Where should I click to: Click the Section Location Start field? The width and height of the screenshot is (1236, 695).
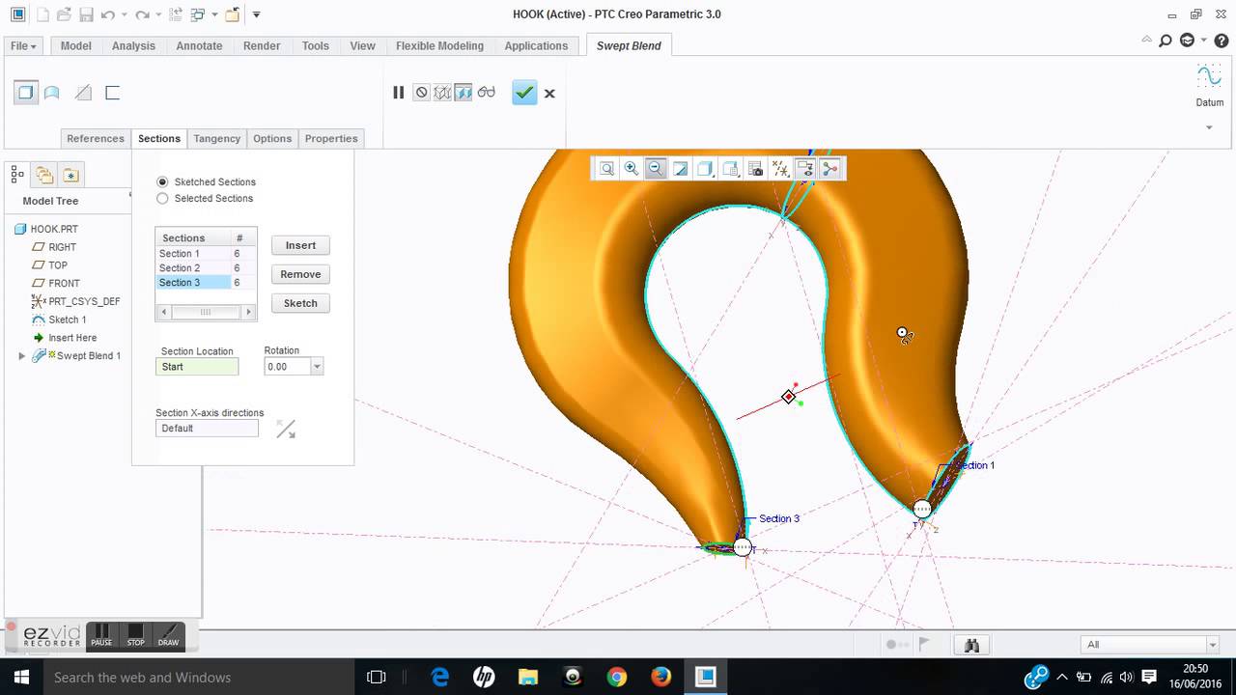click(x=197, y=367)
